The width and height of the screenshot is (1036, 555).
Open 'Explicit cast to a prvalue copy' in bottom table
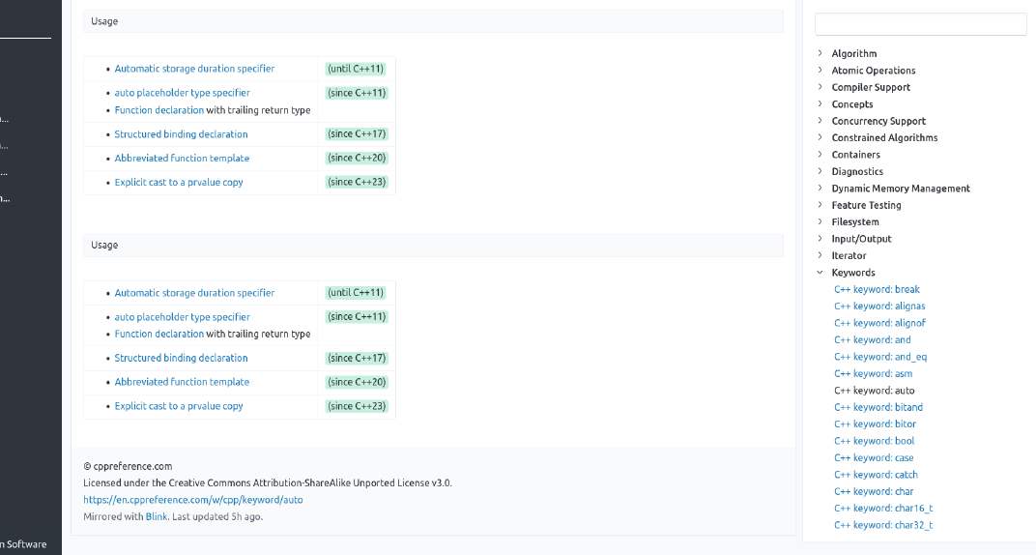click(x=179, y=406)
